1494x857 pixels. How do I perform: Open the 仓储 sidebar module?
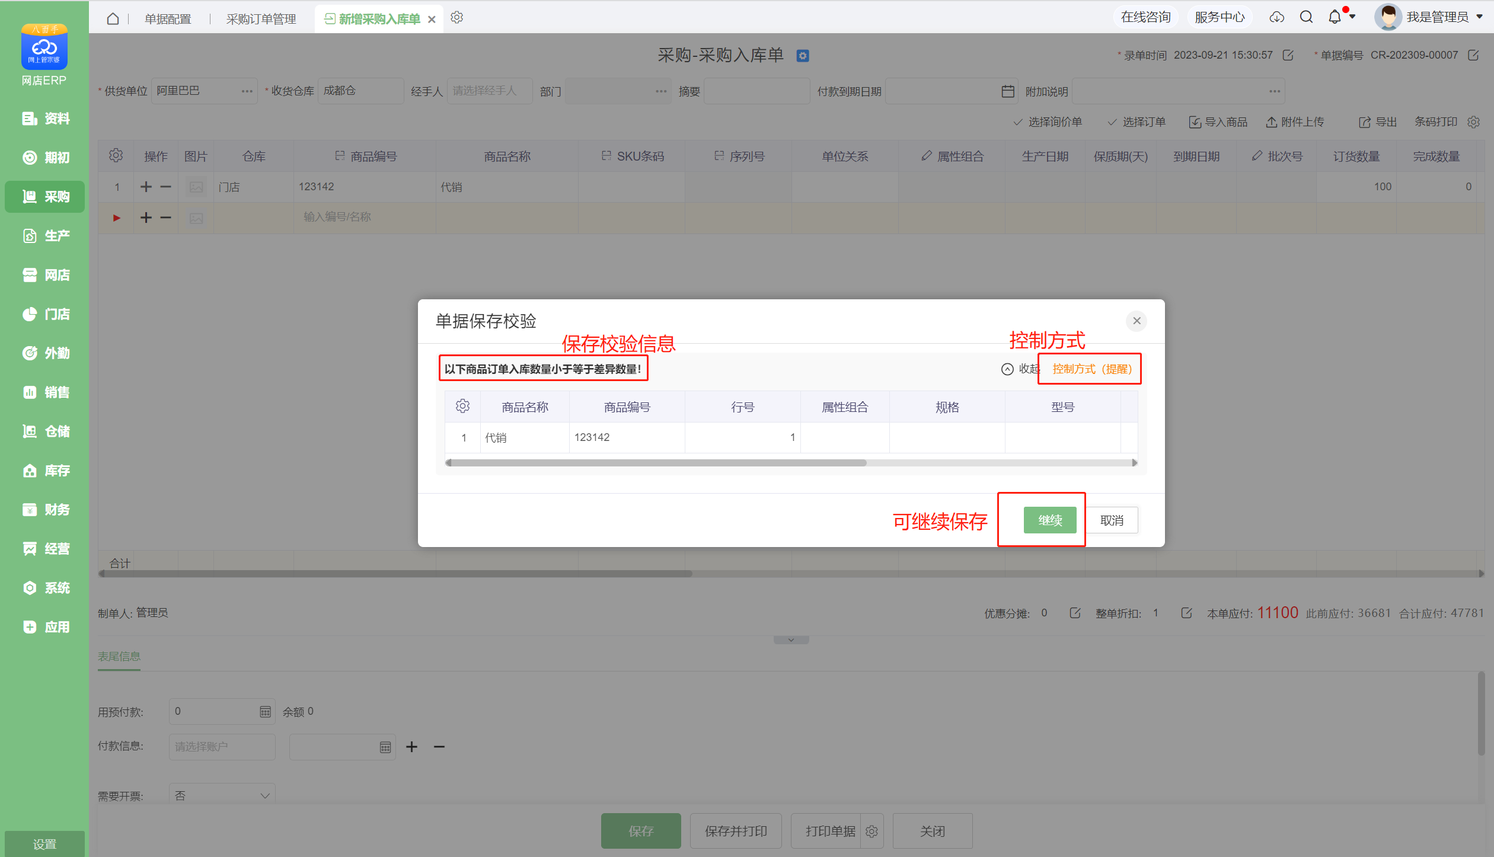click(x=45, y=431)
